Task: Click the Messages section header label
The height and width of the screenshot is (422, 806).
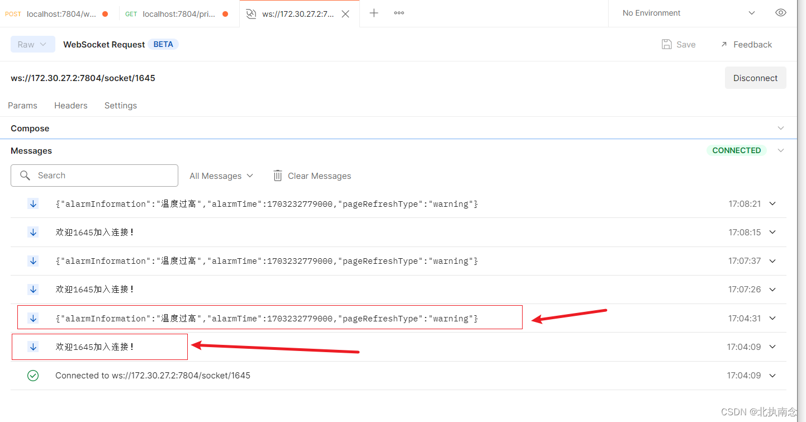Action: (31, 150)
